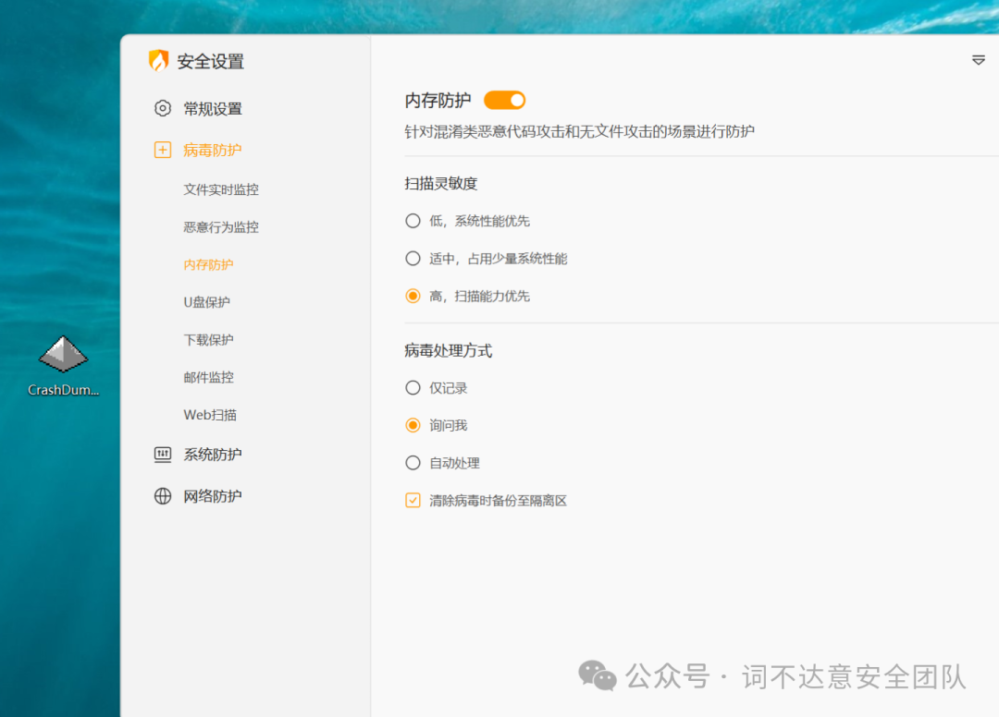Open the top-right triangle menu icon
This screenshot has width=999, height=717.
click(x=979, y=60)
